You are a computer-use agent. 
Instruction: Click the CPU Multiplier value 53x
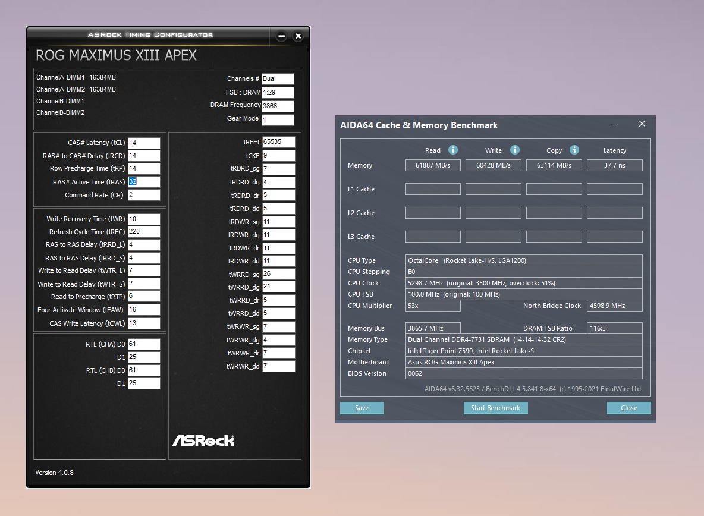[x=433, y=306]
